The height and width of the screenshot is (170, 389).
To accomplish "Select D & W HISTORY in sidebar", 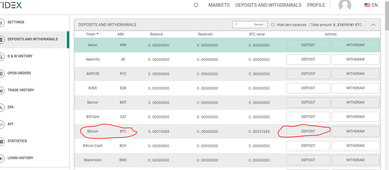I will [x=20, y=56].
